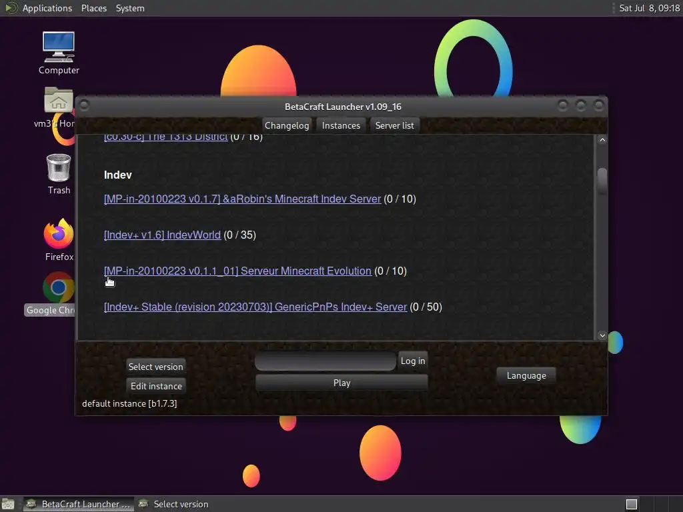Switch to BetaCraft Launcher taskbar entry
Image resolution: width=683 pixels, height=512 pixels.
coord(78,504)
